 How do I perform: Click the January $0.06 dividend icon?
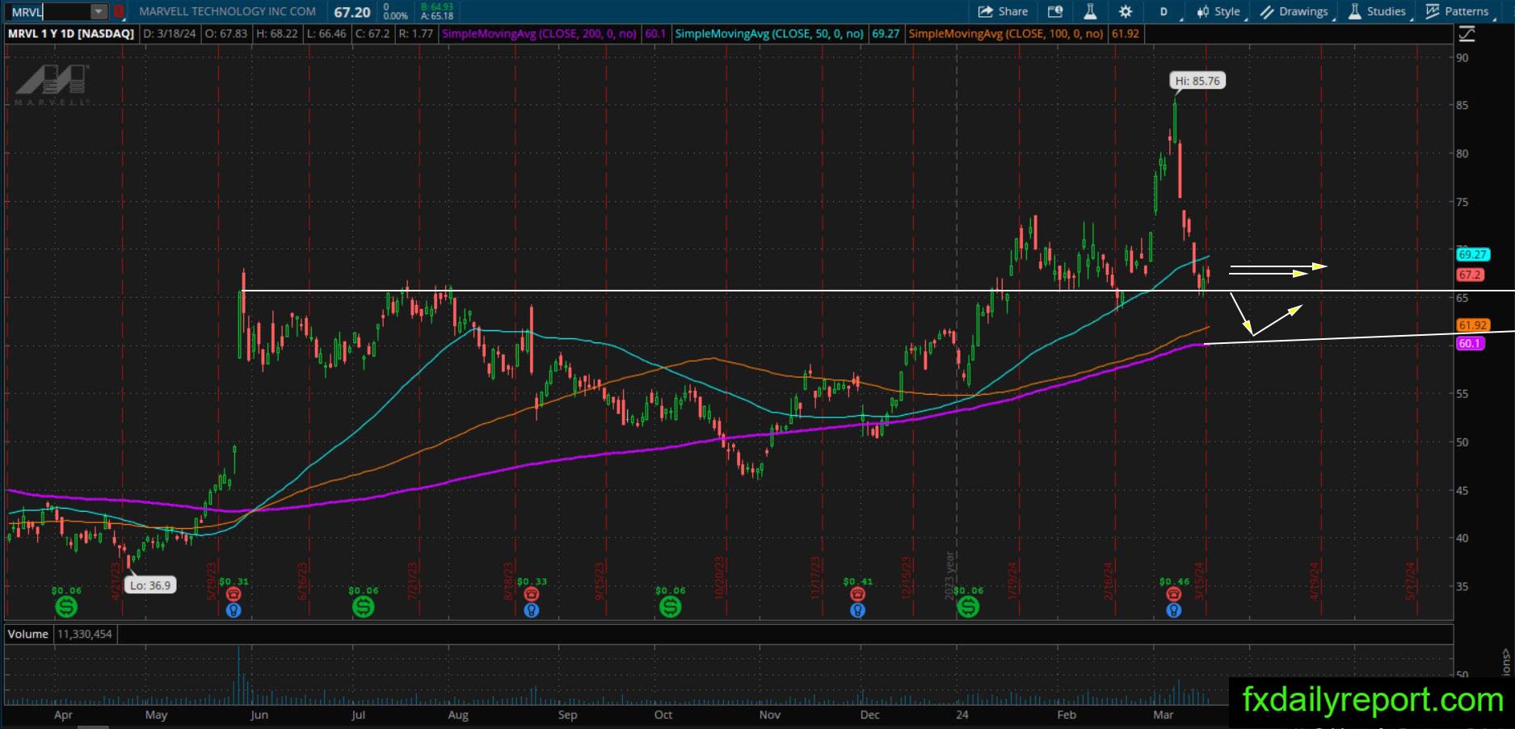968,606
